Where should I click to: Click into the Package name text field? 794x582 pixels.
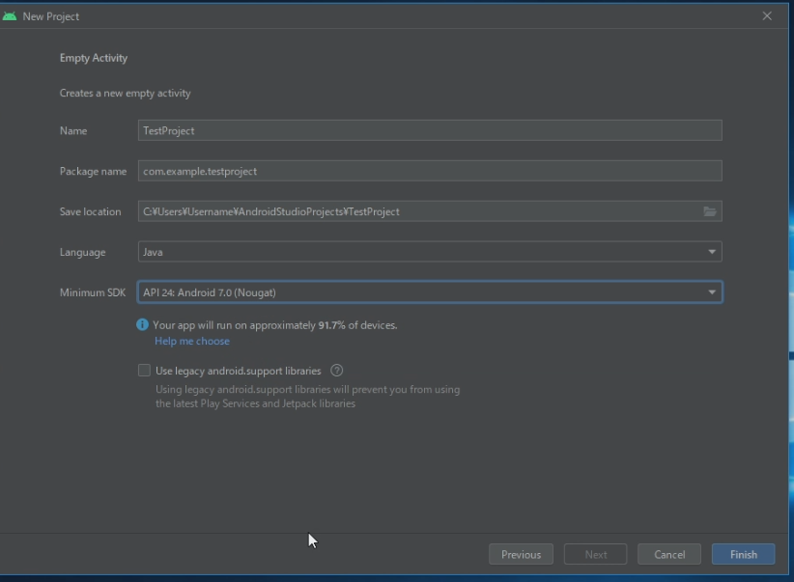[430, 171]
